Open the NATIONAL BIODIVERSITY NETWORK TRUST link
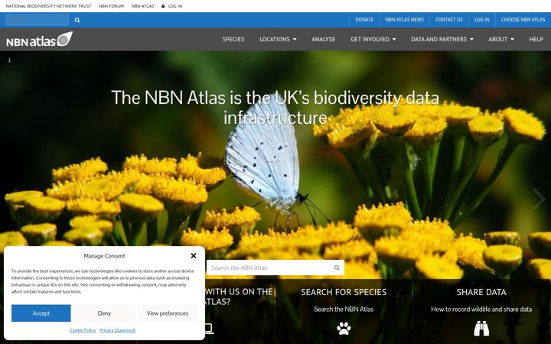The image size is (551, 344). pos(48,6)
